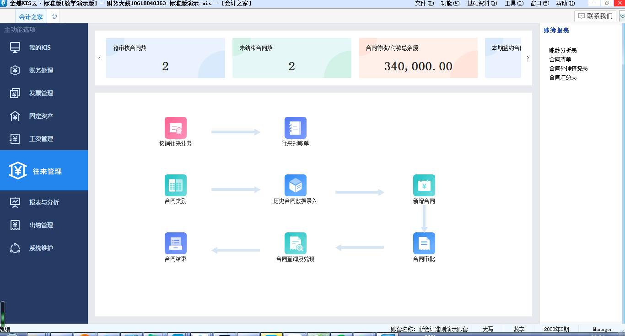
Task: Open the 功能(V) menu
Action: (450, 3)
